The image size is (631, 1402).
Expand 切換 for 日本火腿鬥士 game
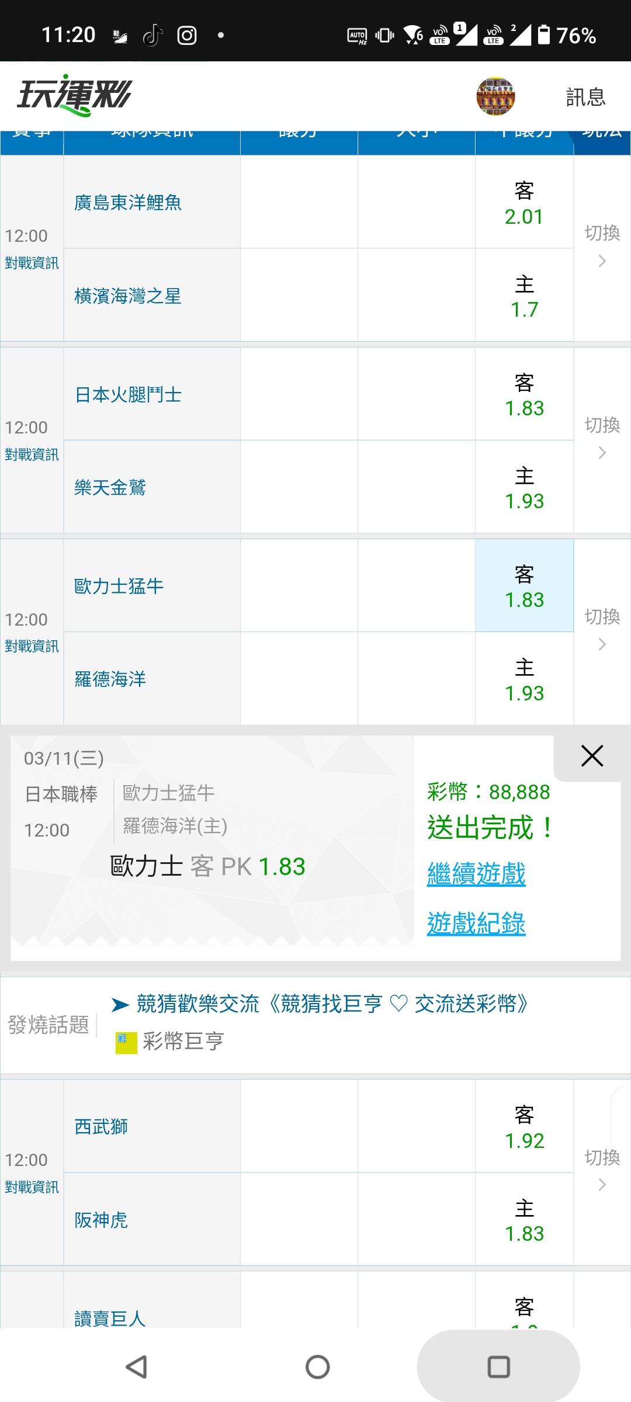pyautogui.click(x=602, y=438)
